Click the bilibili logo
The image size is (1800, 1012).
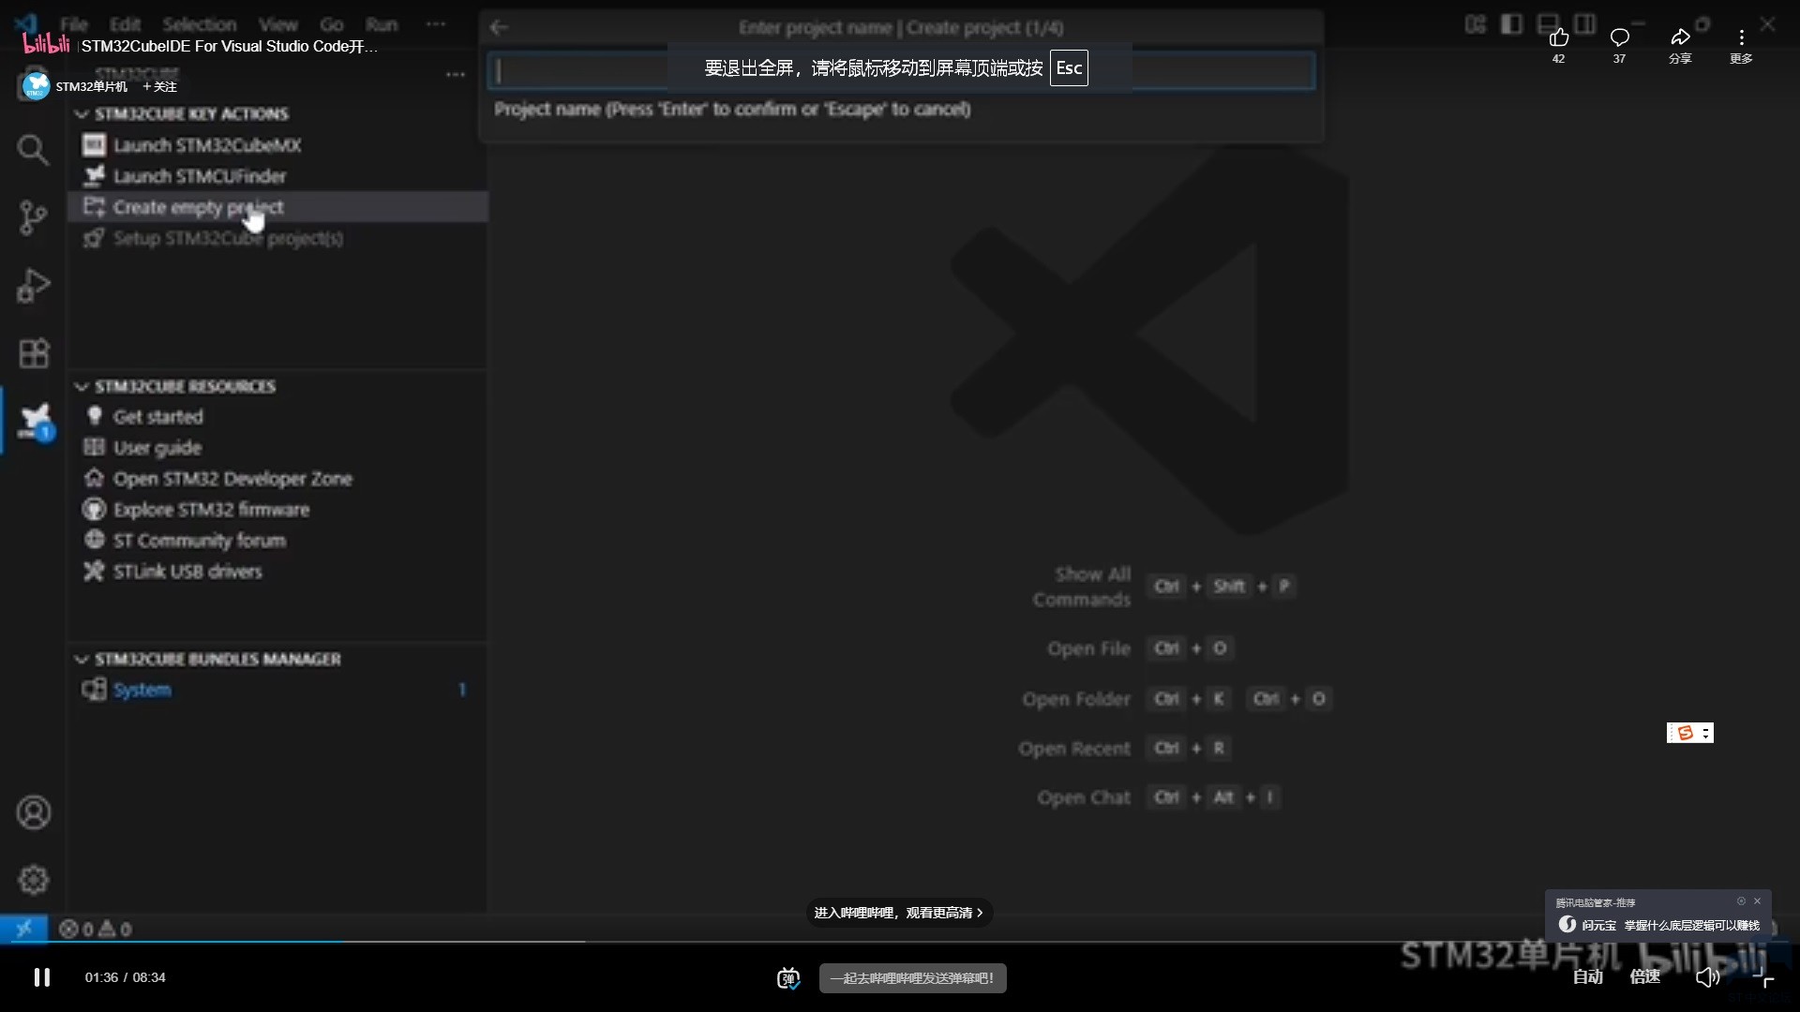(x=46, y=44)
